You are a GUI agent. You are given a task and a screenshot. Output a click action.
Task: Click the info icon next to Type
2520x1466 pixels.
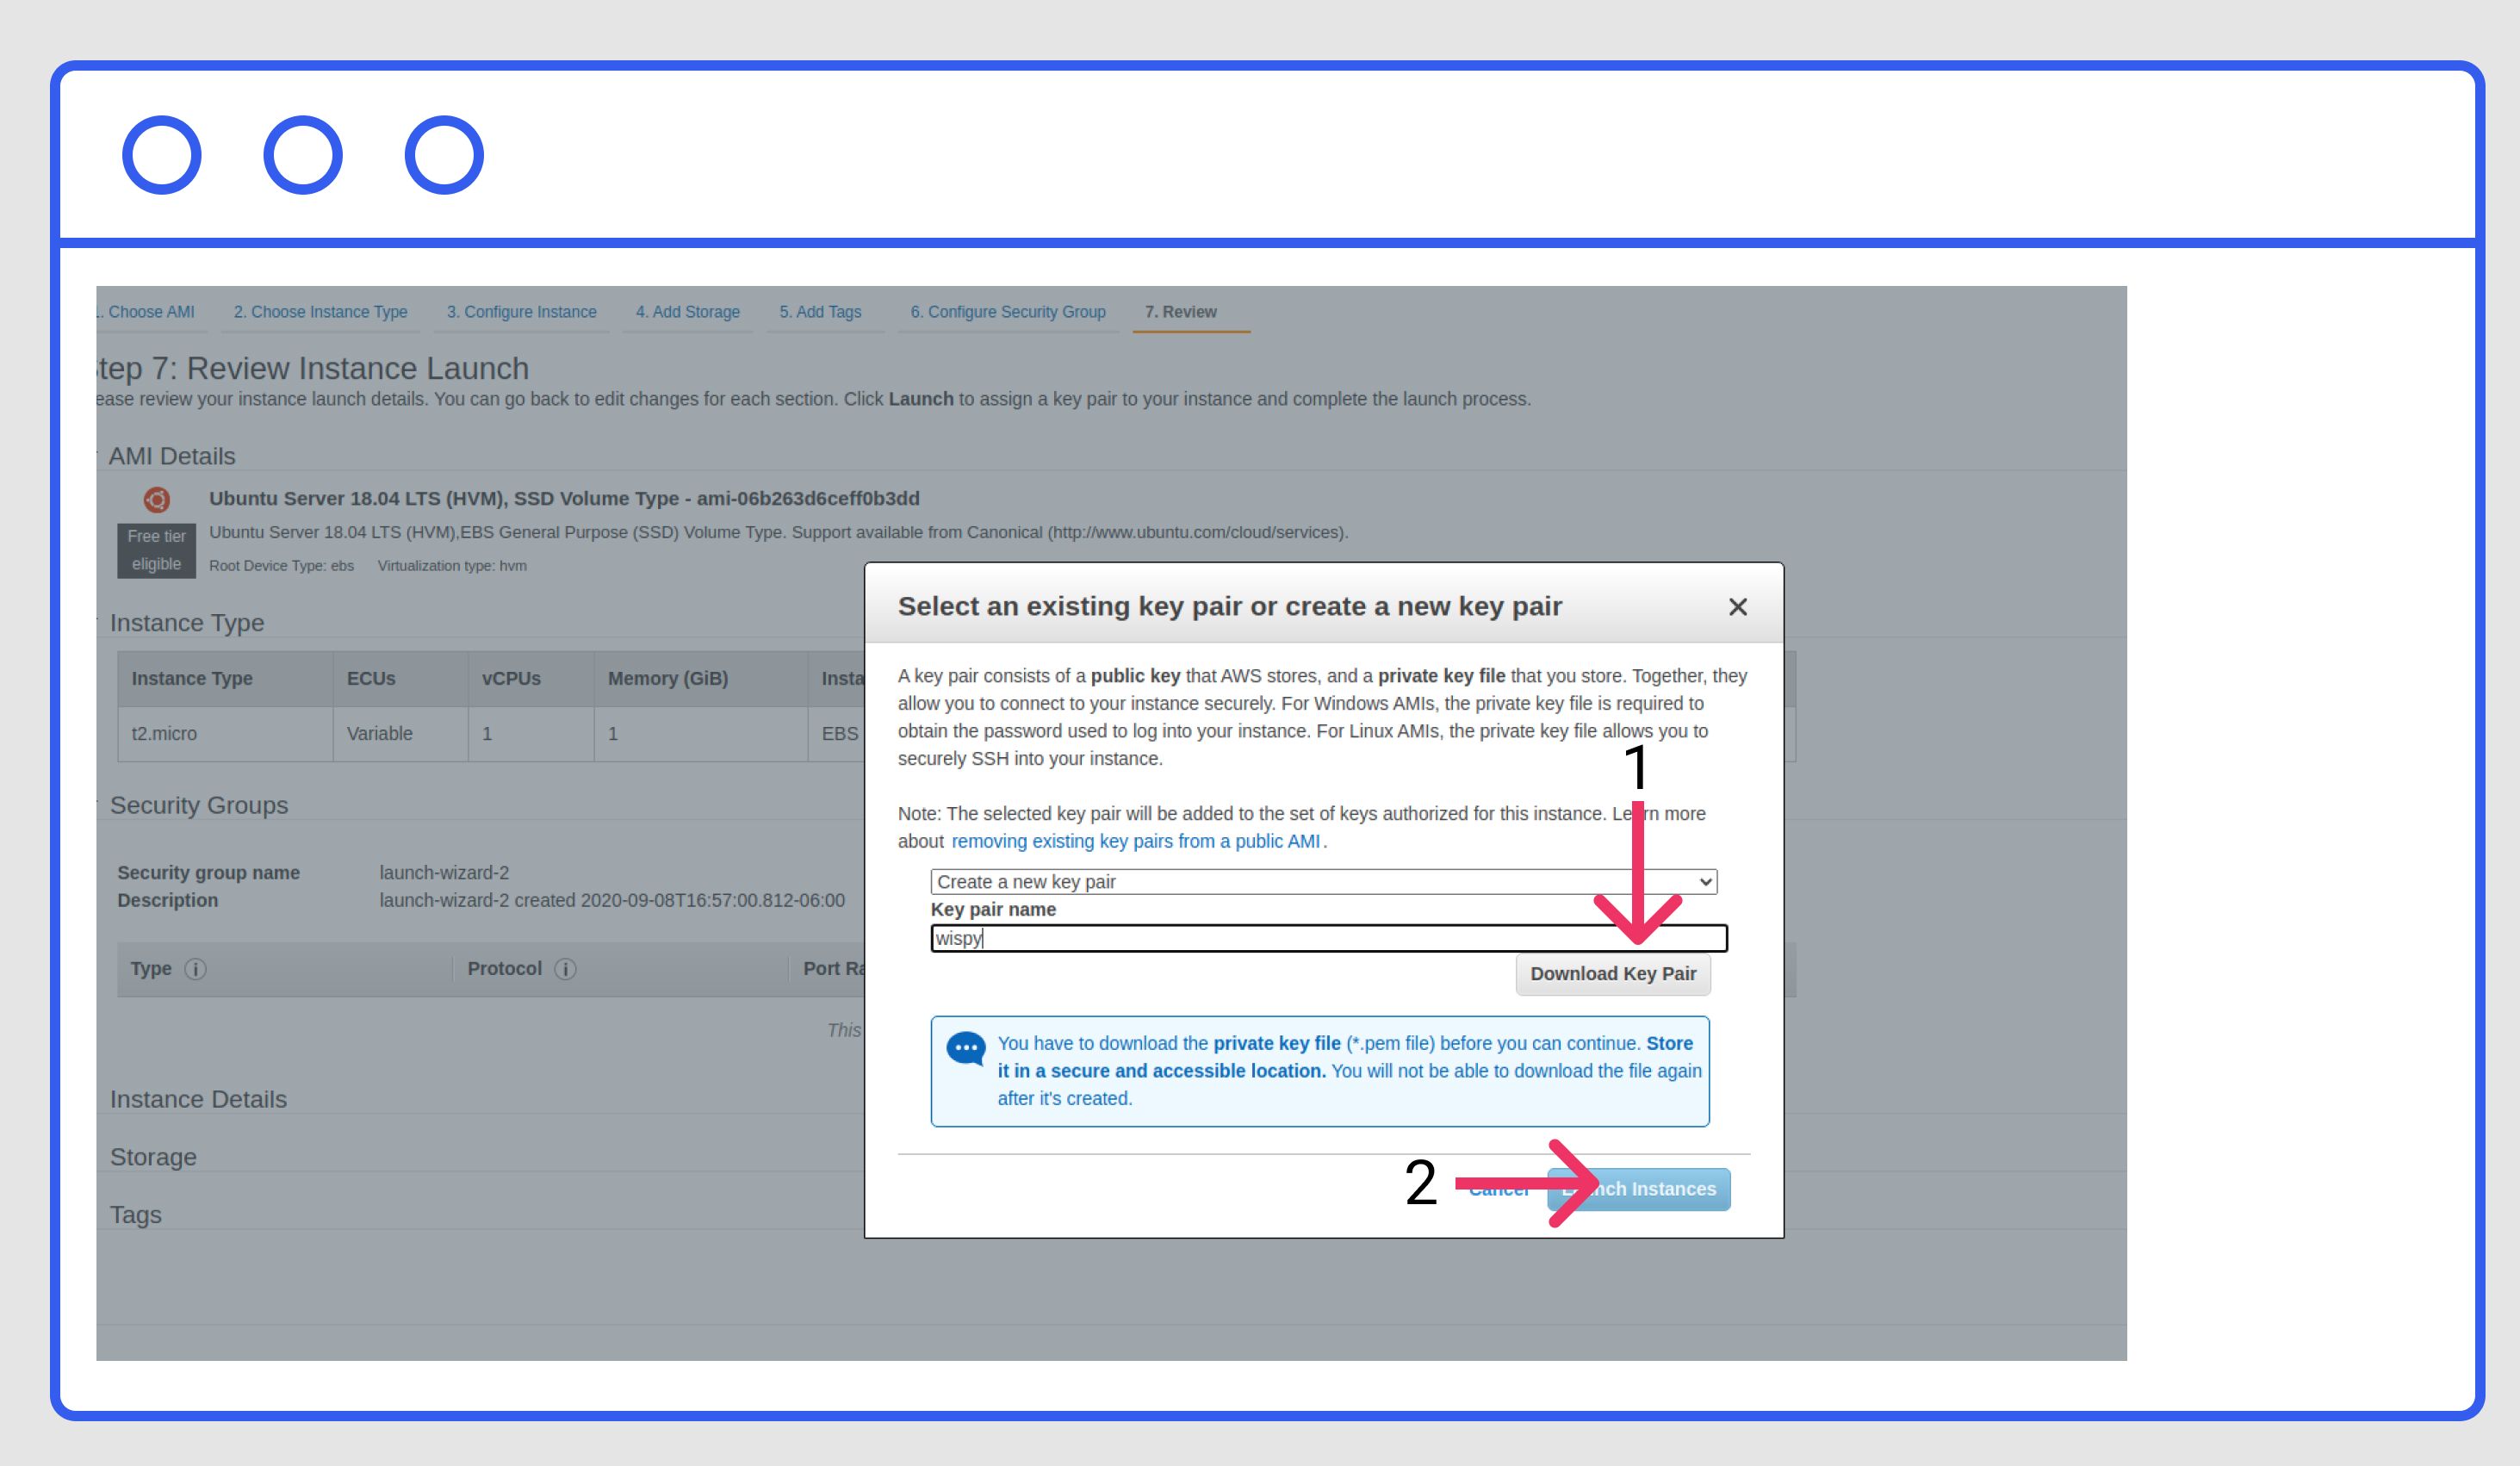tap(196, 969)
